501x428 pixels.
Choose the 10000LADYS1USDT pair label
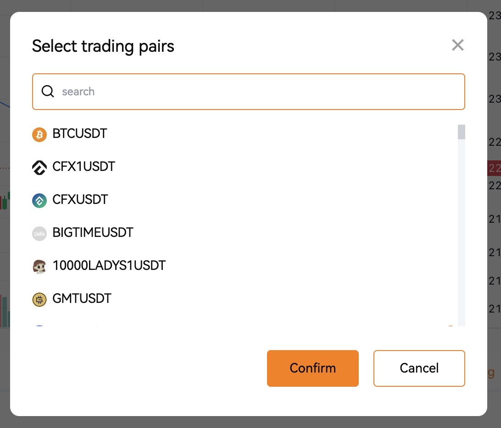(x=109, y=265)
